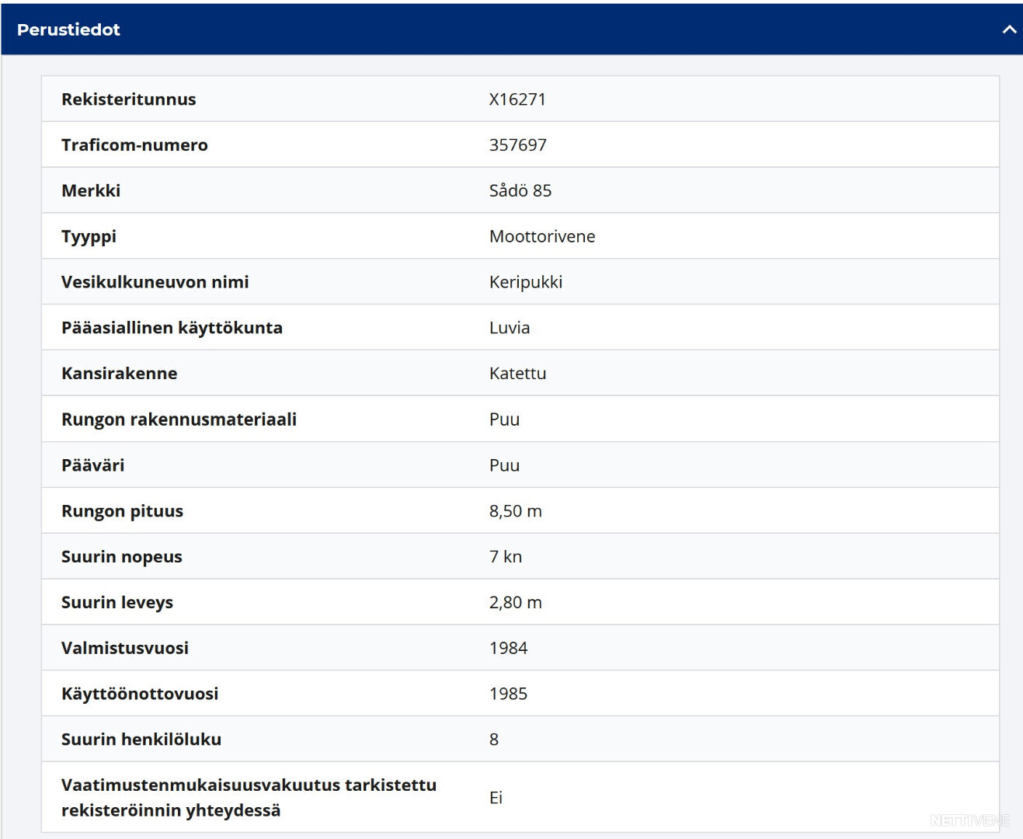Image resolution: width=1023 pixels, height=839 pixels.
Task: Click the Nettivene watermark logo
Action: 970,820
